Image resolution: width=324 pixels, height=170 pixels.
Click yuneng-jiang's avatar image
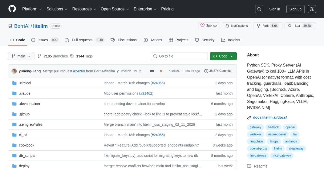point(14,71)
